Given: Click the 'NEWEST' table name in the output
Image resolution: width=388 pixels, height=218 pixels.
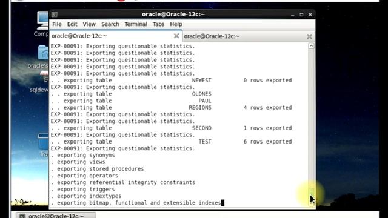Looking at the screenshot, I should tap(202, 81).
